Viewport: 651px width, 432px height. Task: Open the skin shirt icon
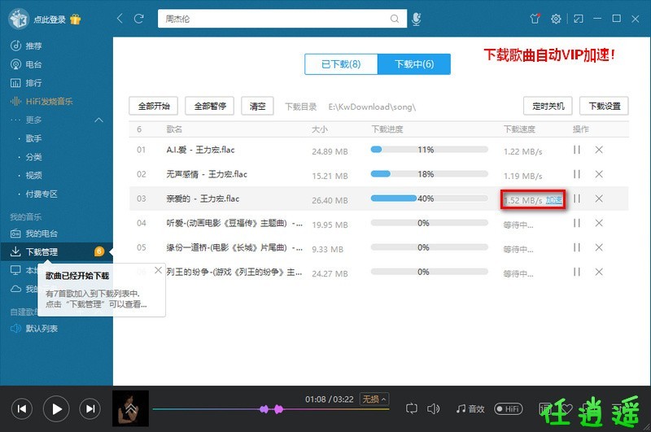pyautogui.click(x=535, y=18)
